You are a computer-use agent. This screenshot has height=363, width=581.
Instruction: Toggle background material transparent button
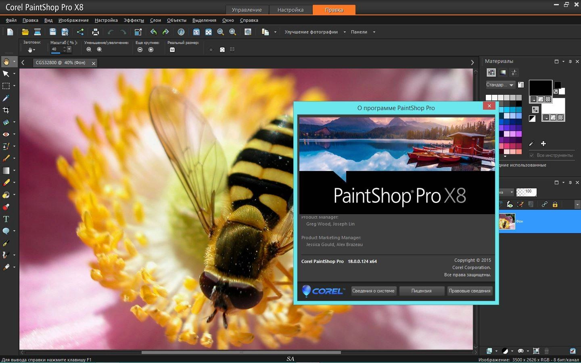(x=560, y=117)
